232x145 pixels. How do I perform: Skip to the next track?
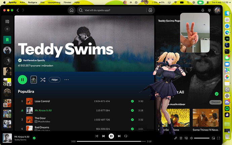119,136
